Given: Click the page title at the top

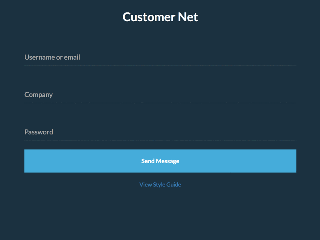Looking at the screenshot, I should [160, 17].
